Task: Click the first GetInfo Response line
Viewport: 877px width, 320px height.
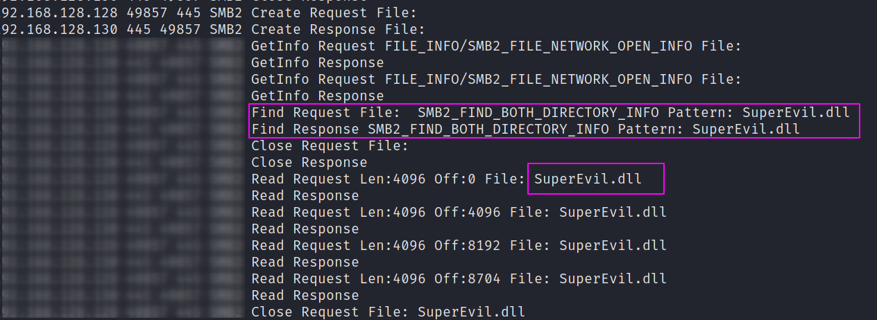Action: click(x=318, y=63)
